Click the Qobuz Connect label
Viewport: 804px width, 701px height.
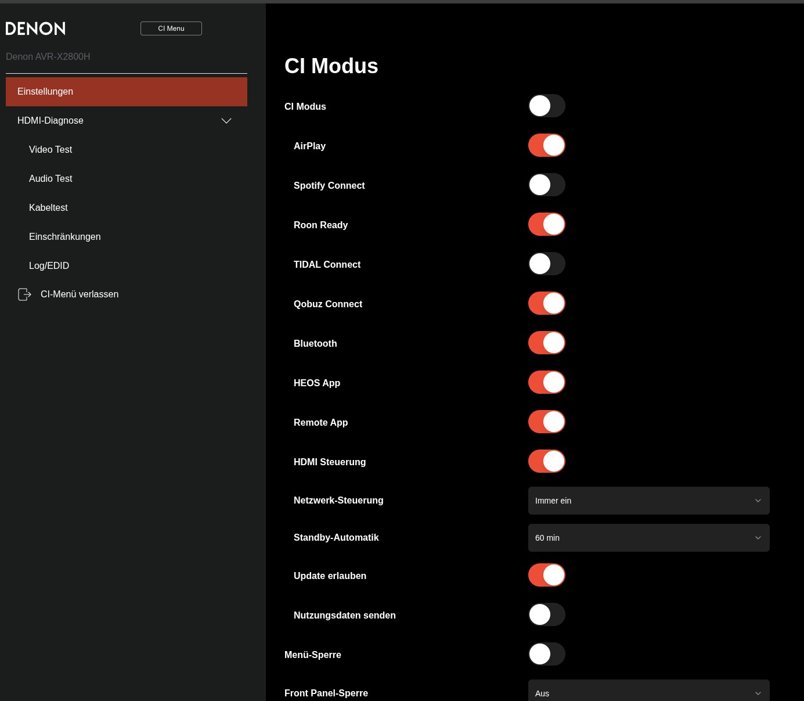click(x=328, y=304)
